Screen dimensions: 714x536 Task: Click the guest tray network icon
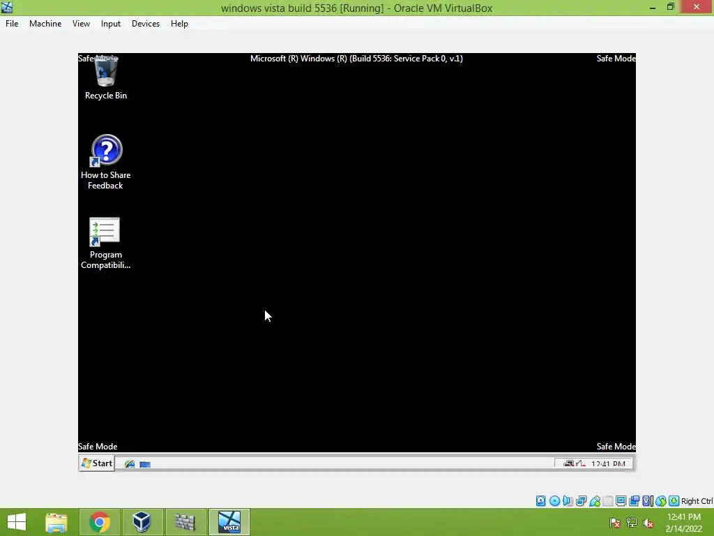[568, 463]
